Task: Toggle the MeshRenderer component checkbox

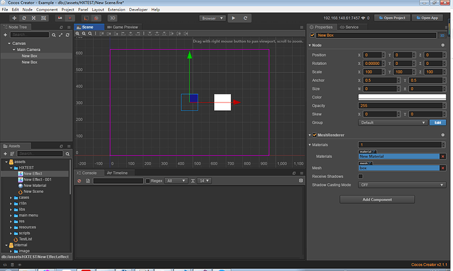Action: coord(314,135)
